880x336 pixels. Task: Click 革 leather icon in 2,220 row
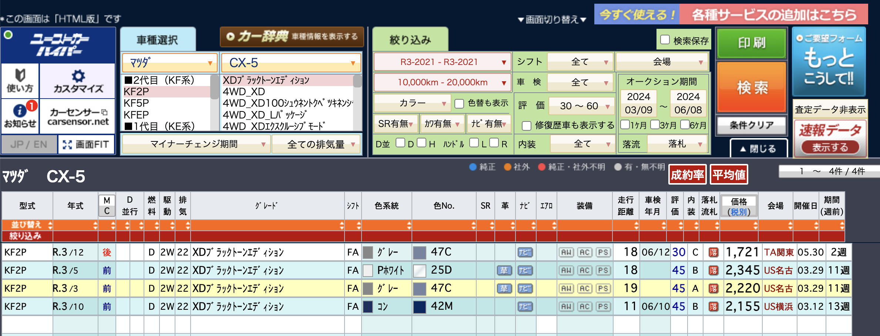point(504,288)
